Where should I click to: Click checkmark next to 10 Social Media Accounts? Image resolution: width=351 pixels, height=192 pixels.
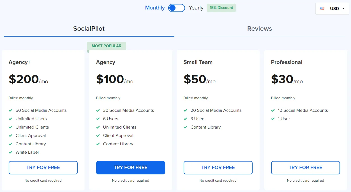tap(273, 110)
